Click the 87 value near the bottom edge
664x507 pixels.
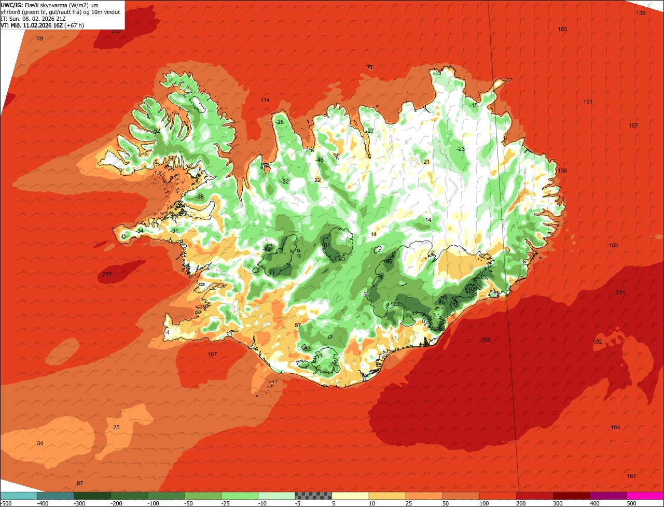(80, 483)
